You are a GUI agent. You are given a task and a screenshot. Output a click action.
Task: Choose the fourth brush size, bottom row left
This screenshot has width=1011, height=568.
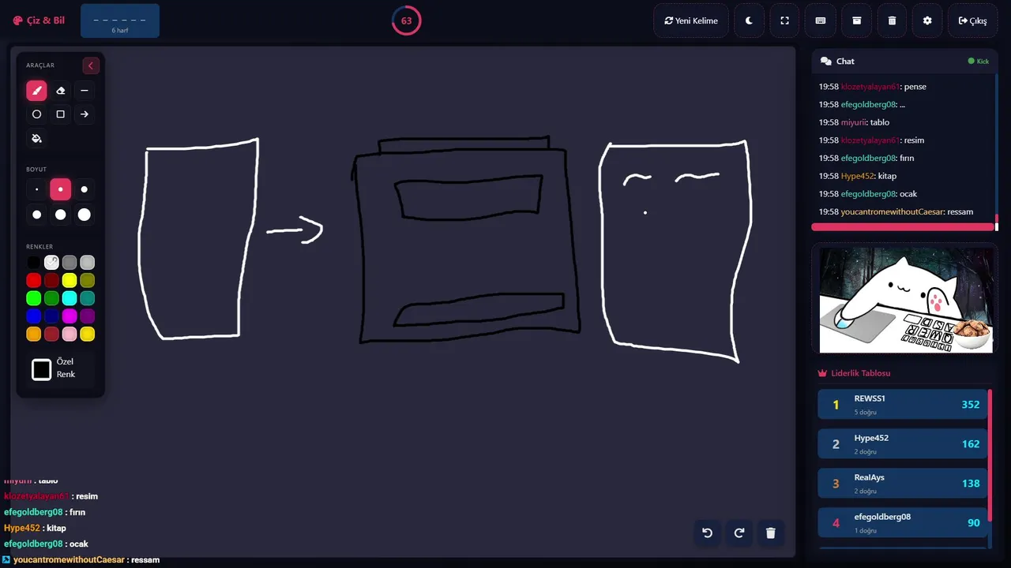click(x=36, y=215)
